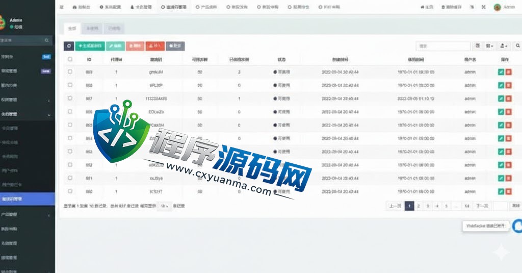Click the edit pencil icon for row ID 867

[x=501, y=98]
